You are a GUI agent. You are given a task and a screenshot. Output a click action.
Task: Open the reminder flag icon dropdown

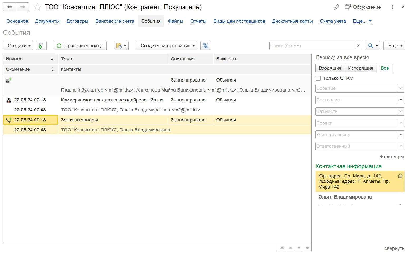point(121,46)
